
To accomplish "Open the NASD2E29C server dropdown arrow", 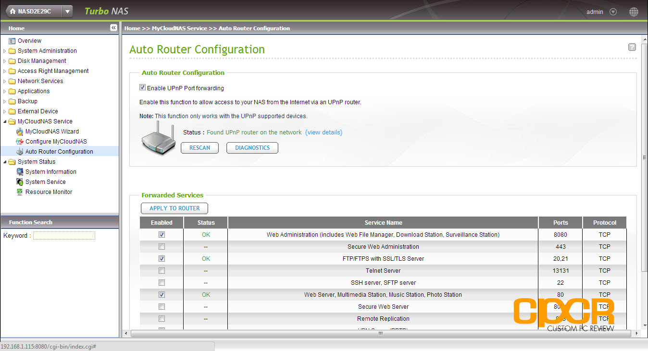I will pyautogui.click(x=67, y=11).
